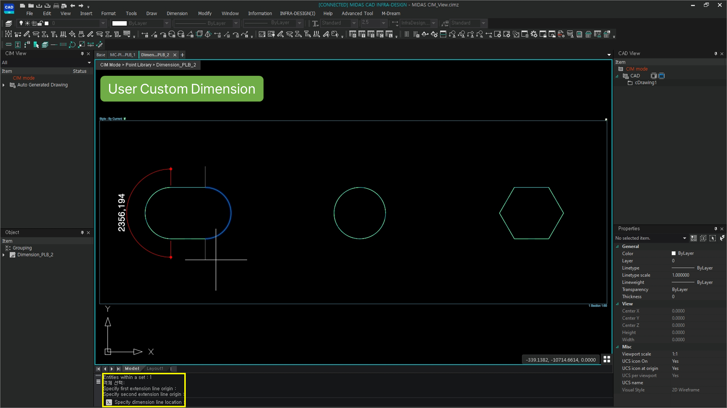Click Point Library in the breadcrumb
The image size is (727, 408).
[x=138, y=65]
